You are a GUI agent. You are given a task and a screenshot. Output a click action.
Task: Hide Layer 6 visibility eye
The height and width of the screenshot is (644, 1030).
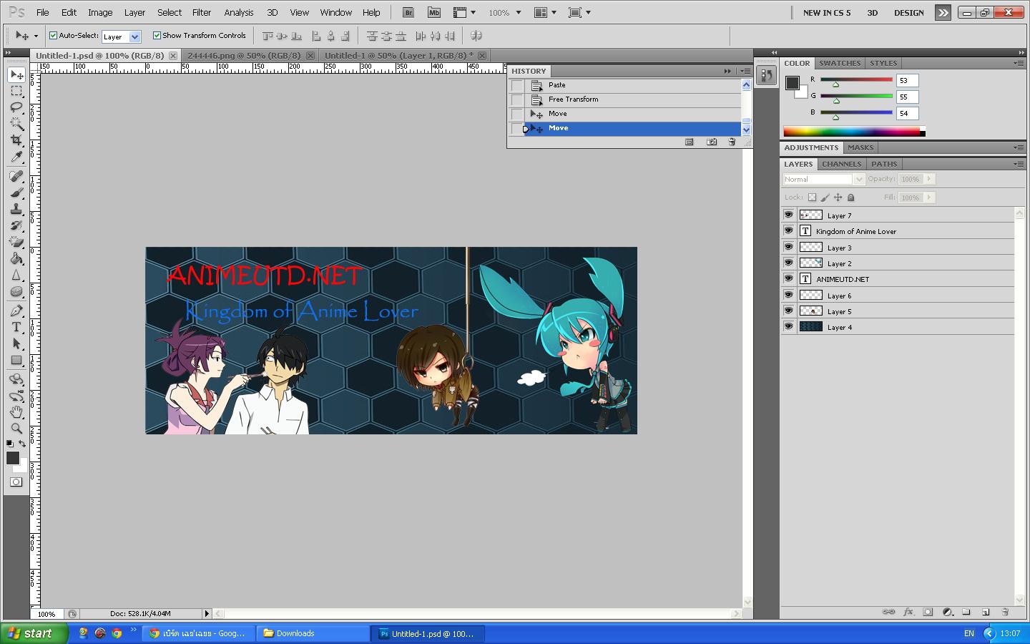pyautogui.click(x=788, y=295)
